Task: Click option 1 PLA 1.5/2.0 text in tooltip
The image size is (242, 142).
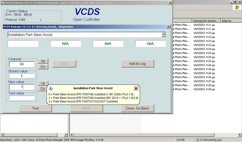Action: tap(93, 98)
